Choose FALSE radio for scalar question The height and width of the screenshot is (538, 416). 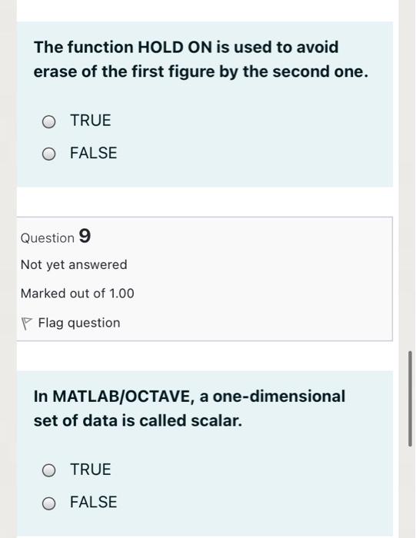click(48, 503)
